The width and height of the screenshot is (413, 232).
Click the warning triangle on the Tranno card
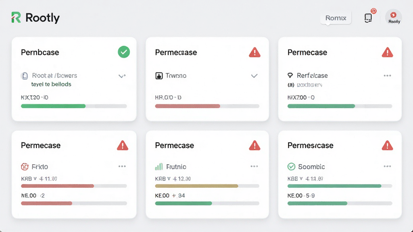(x=254, y=52)
